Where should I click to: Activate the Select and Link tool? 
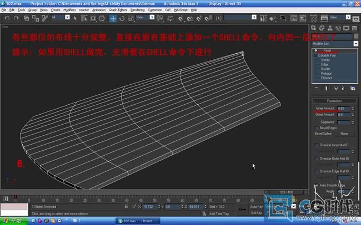pos(27,18)
